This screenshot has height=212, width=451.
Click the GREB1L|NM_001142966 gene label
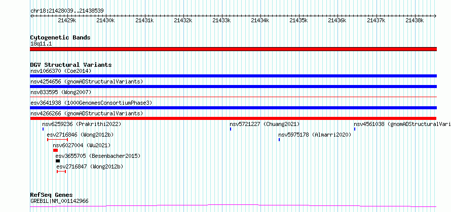pyautogui.click(x=59, y=201)
